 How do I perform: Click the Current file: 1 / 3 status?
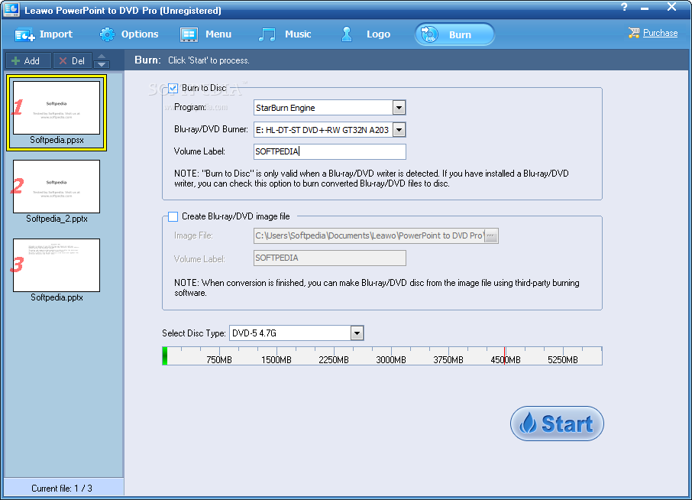tap(62, 489)
